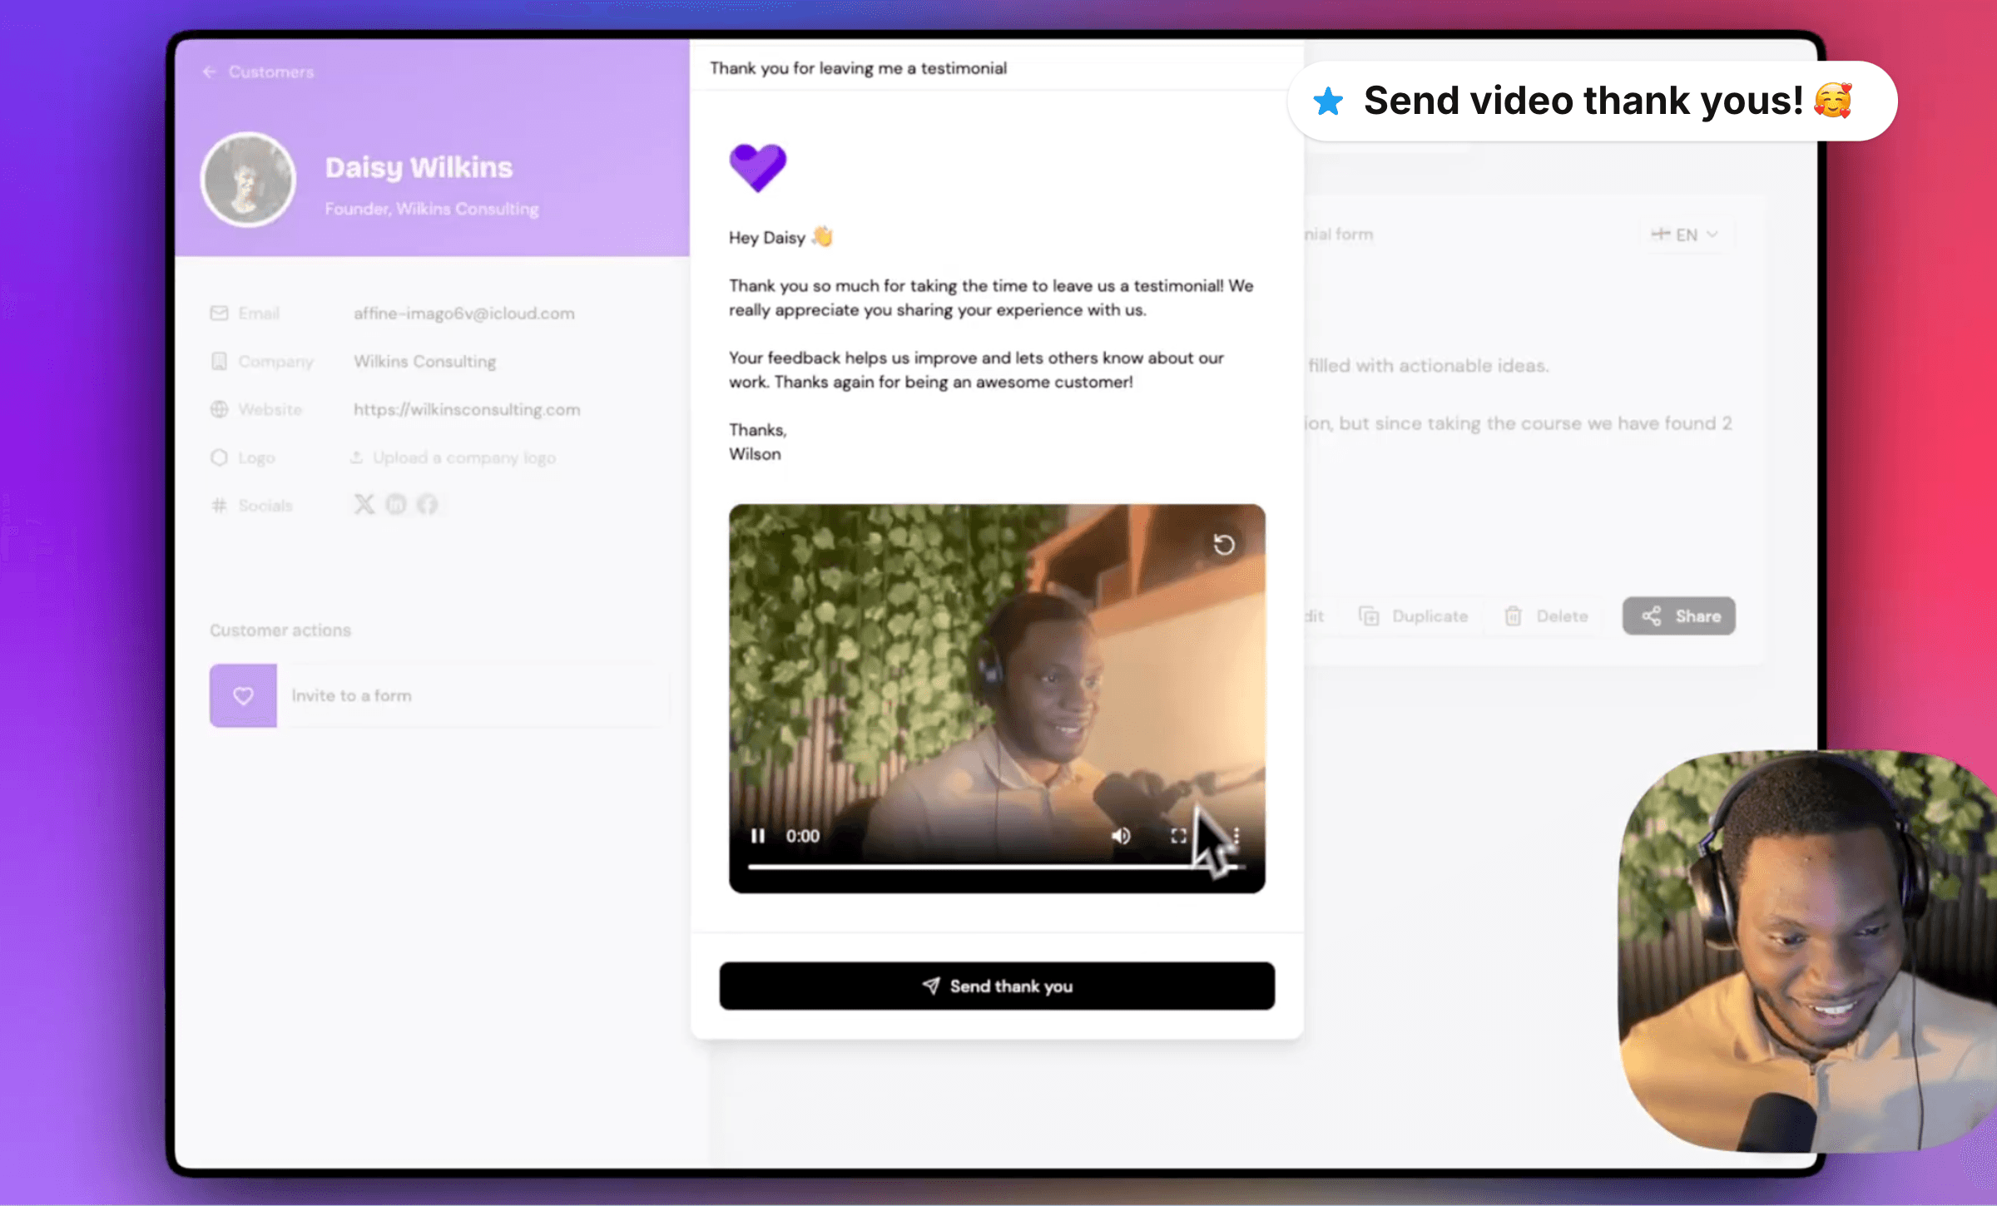The image size is (1997, 1206).
Task: Click the Share button
Action: point(1679,616)
